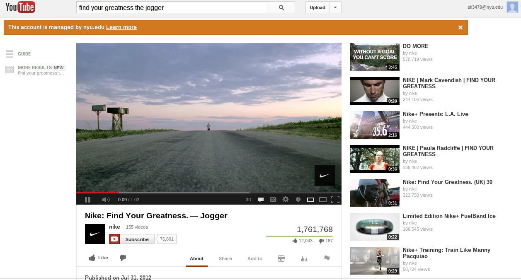Screen dimensions: 521x280
Task: Open Paula Radcliffe video thumbnail
Action: point(375,159)
